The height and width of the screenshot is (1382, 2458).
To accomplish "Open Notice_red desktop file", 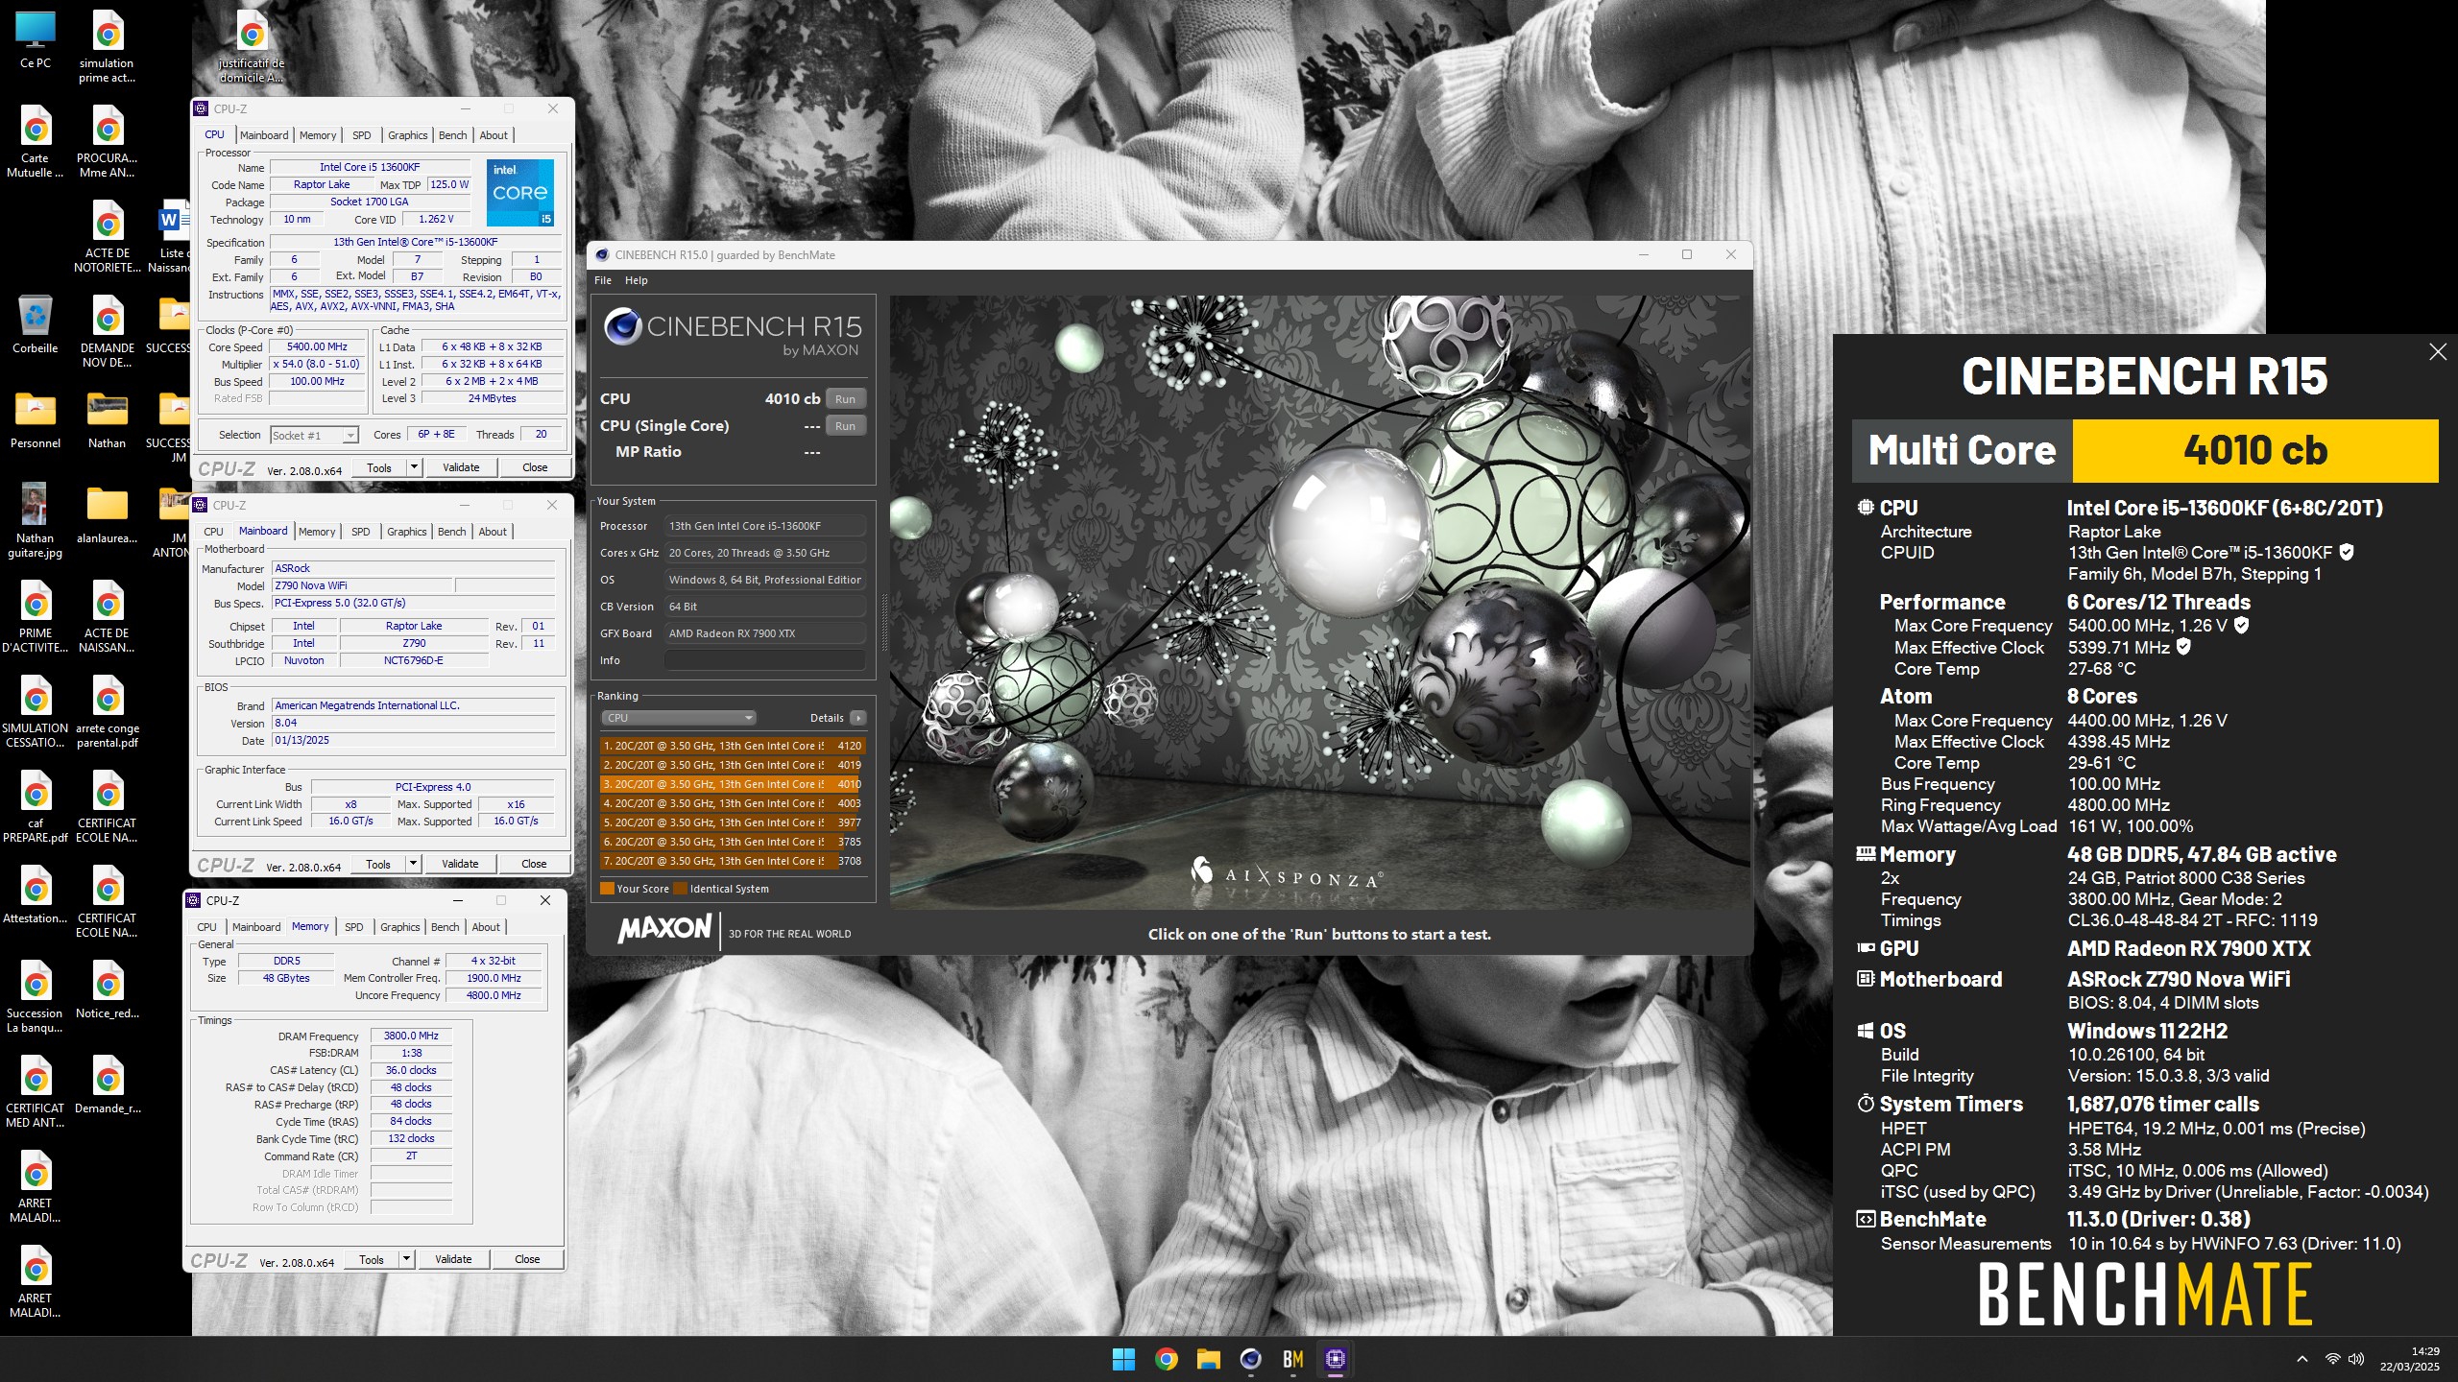I will [x=107, y=989].
